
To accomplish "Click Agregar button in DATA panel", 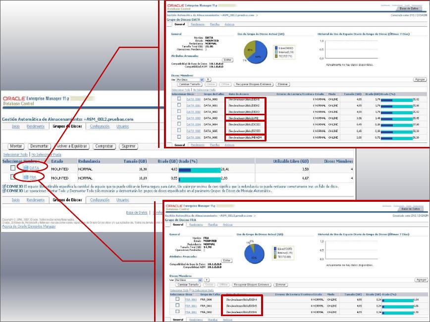I will coord(420,80).
